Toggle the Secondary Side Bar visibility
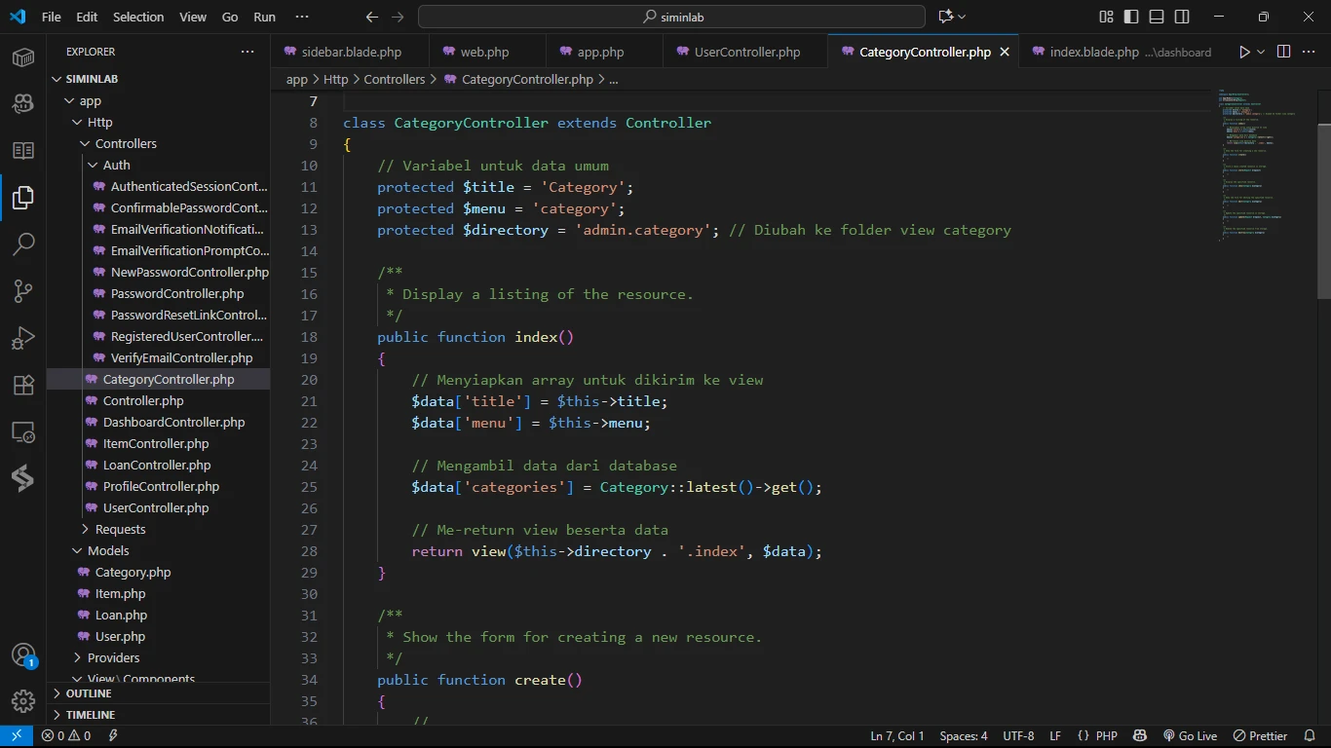The height and width of the screenshot is (748, 1331). (1182, 17)
